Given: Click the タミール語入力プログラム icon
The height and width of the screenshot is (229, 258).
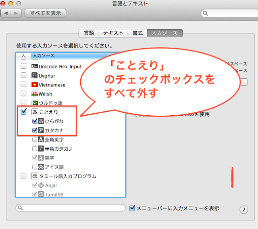Looking at the screenshot, I should 35,176.
